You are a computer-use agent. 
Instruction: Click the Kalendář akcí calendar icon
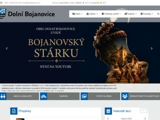pyautogui.click(x=108, y=111)
